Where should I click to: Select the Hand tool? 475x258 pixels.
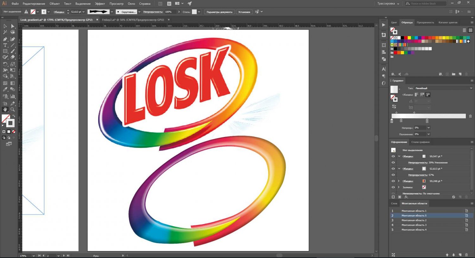(5, 109)
